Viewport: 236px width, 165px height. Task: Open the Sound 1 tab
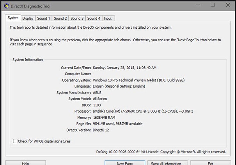point(44,18)
